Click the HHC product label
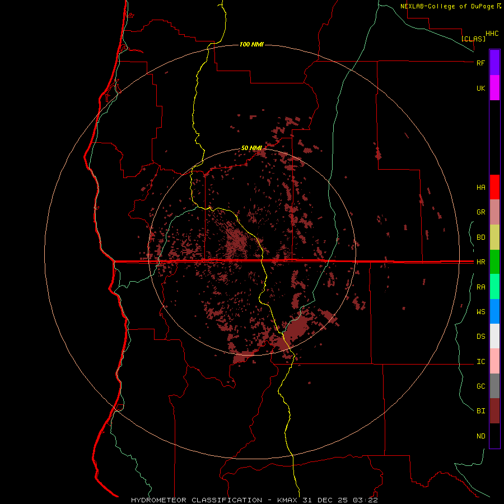The width and height of the screenshot is (504, 504). tap(492, 34)
